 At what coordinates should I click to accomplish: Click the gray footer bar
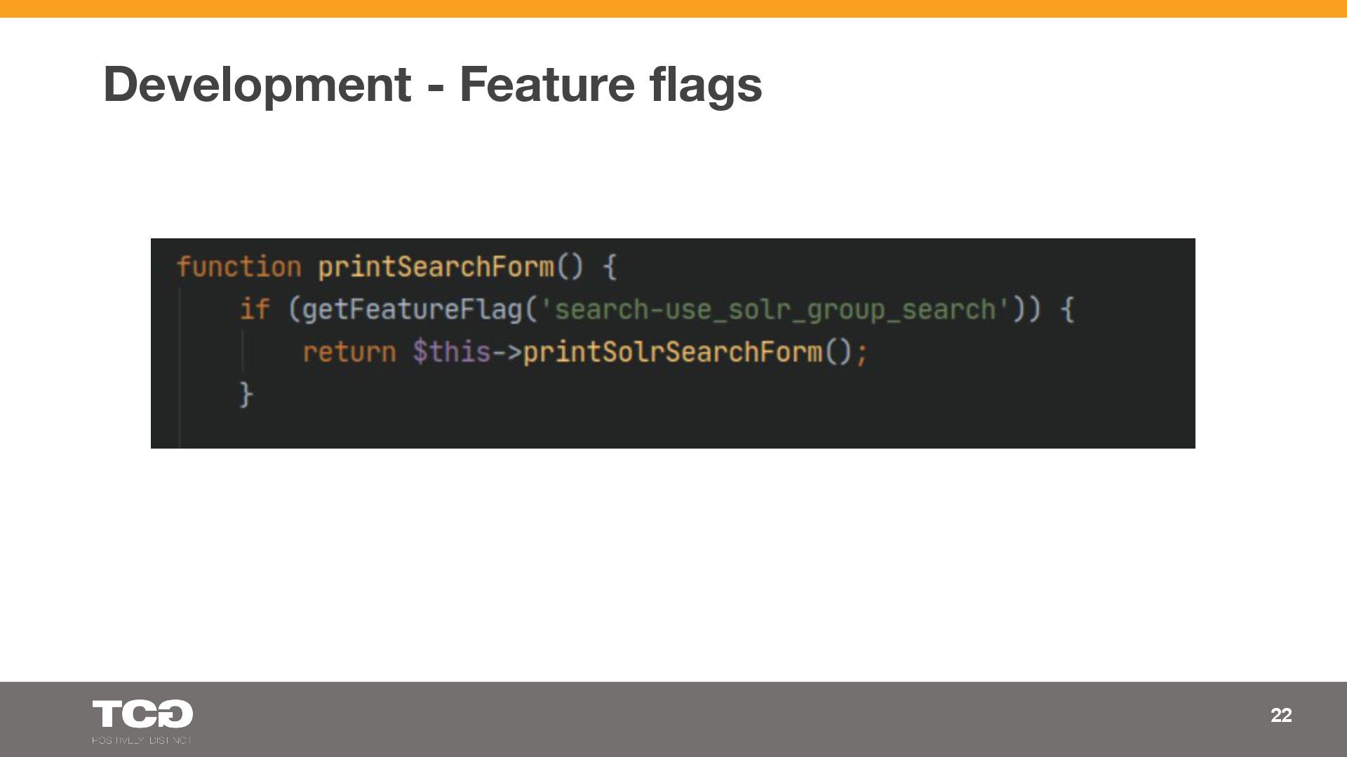pos(673,719)
